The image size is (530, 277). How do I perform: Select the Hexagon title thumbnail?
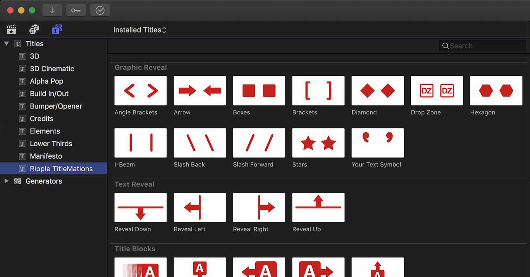[x=496, y=91]
